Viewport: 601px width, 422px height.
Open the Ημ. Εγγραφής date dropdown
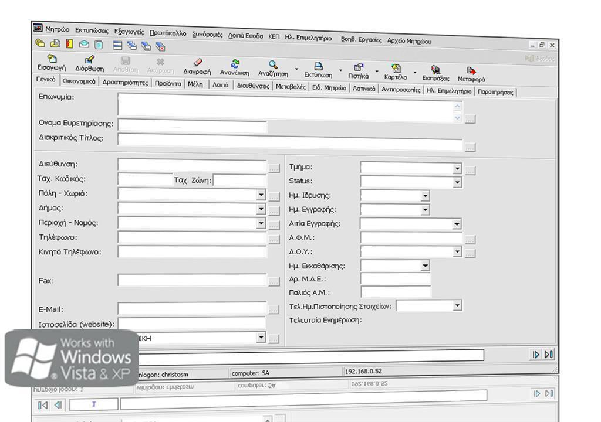(425, 210)
